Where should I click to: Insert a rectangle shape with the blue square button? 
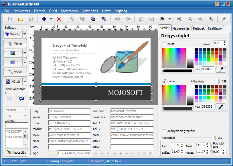click(x=13, y=63)
